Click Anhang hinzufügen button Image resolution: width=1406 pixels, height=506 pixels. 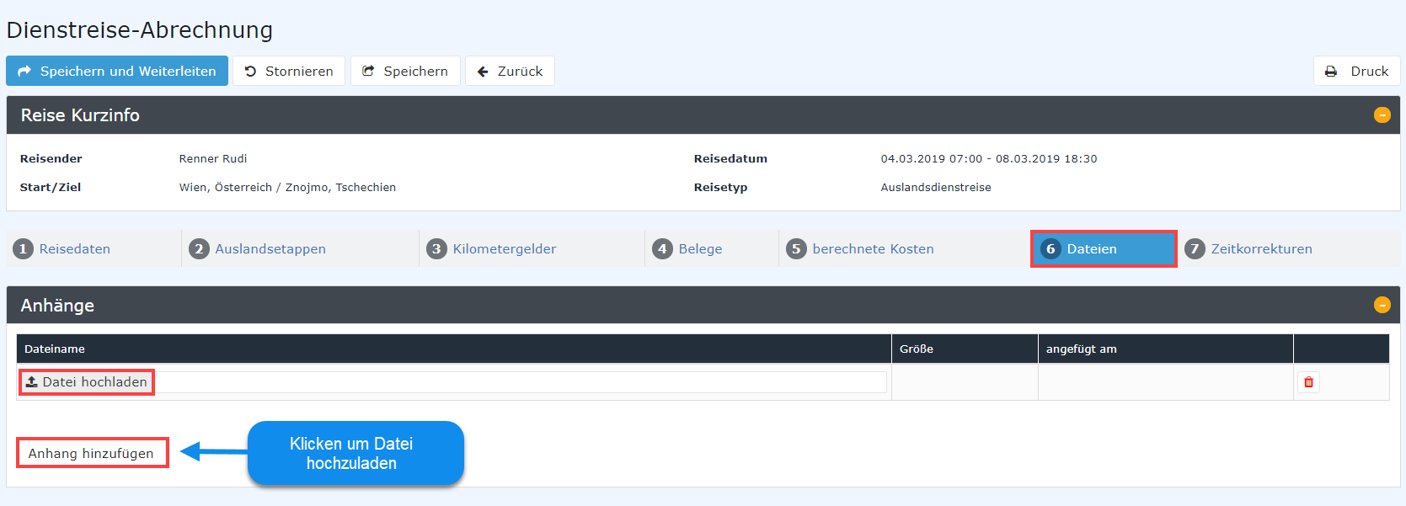coord(91,453)
